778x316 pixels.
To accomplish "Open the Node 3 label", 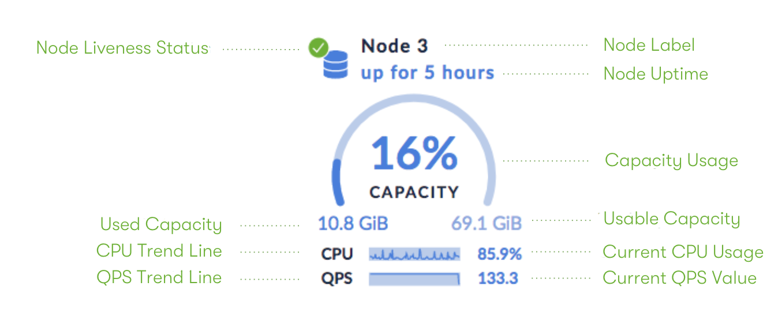I will click(x=395, y=46).
